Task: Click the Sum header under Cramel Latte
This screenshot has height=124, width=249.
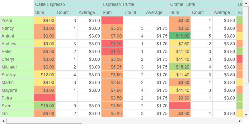Action: point(180,12)
